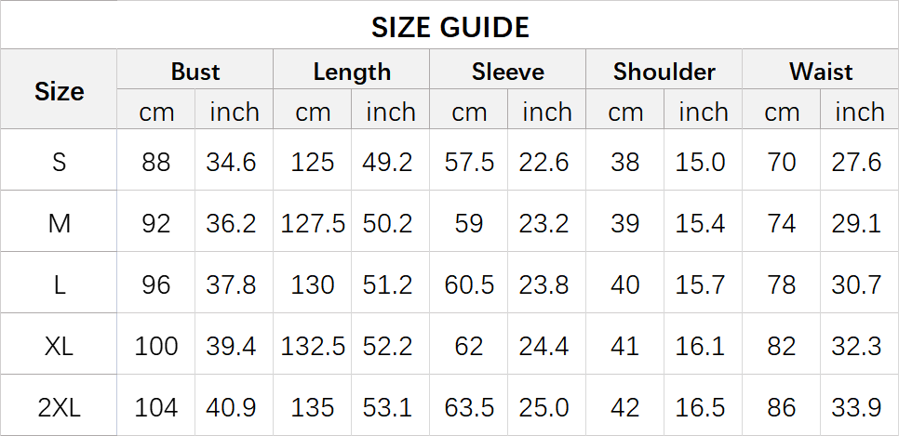Screen dimensions: 899x436
Task: Select the XL size row label
Action: pyautogui.click(x=59, y=346)
